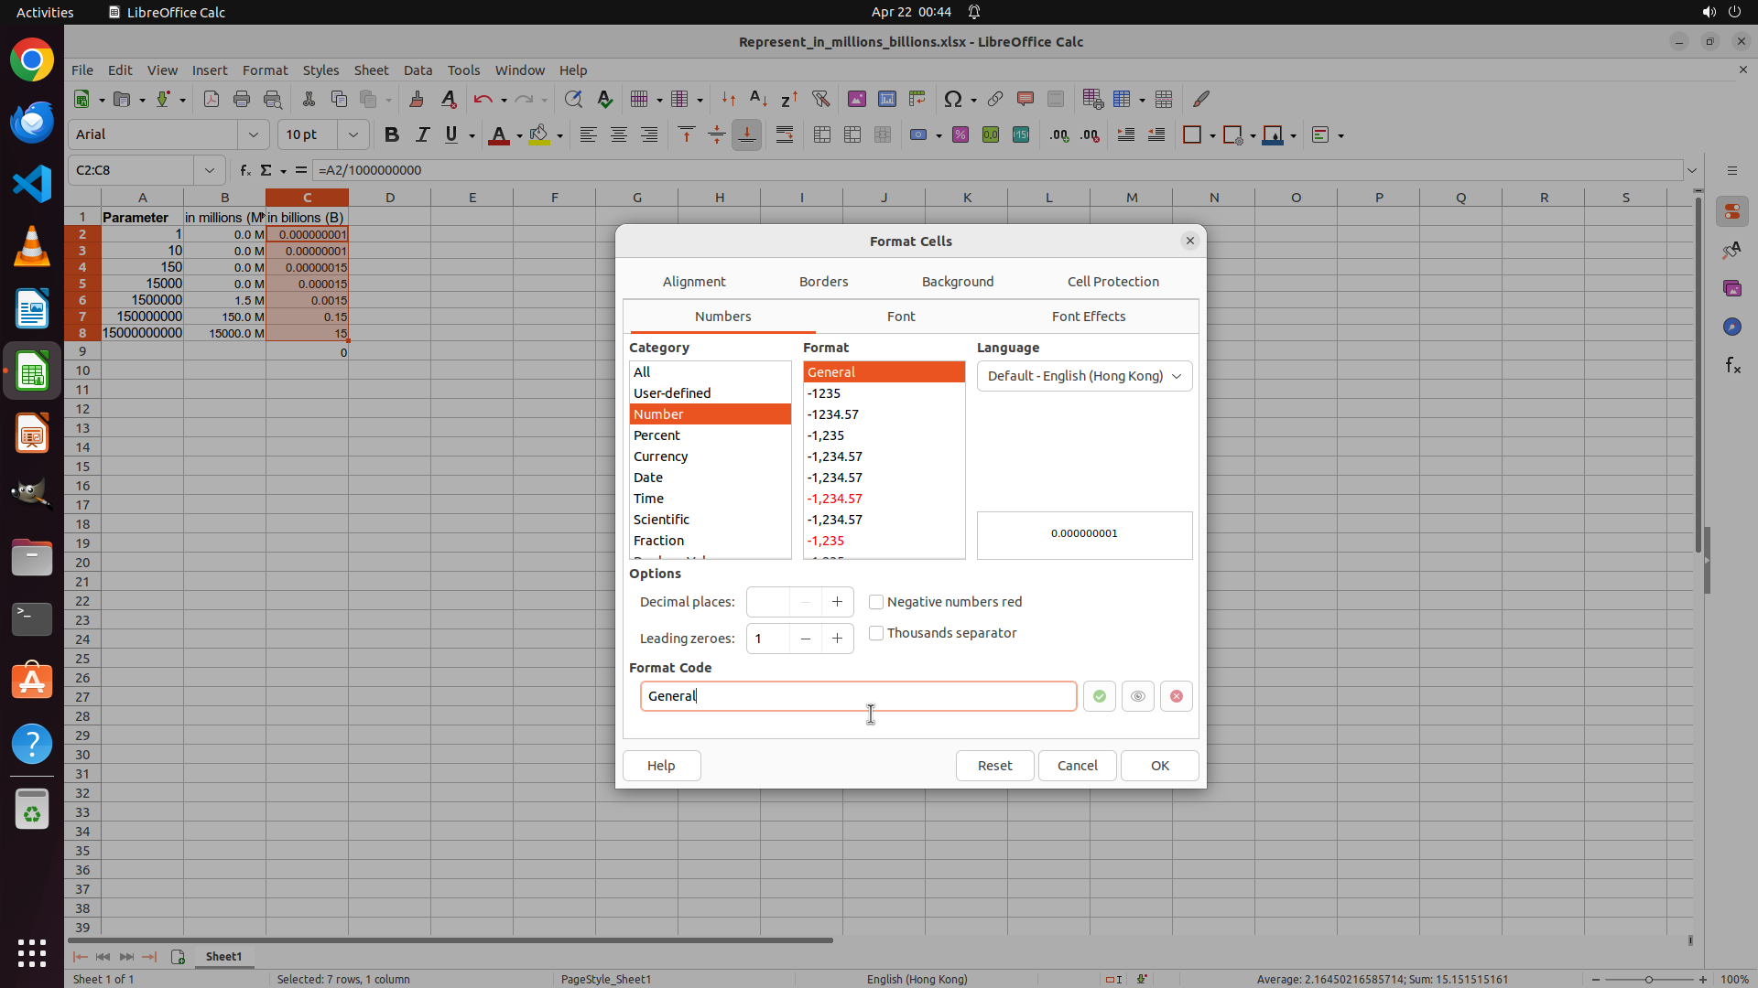Expand the Name Box dropdown showing C2:C8
The image size is (1758, 988).
(210, 170)
